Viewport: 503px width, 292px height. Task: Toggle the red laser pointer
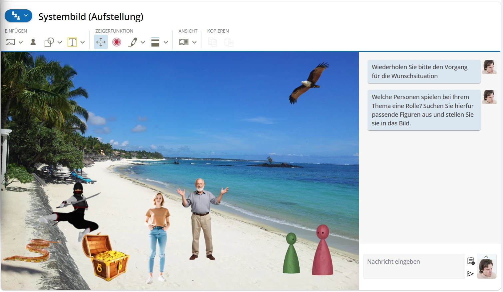click(x=117, y=42)
